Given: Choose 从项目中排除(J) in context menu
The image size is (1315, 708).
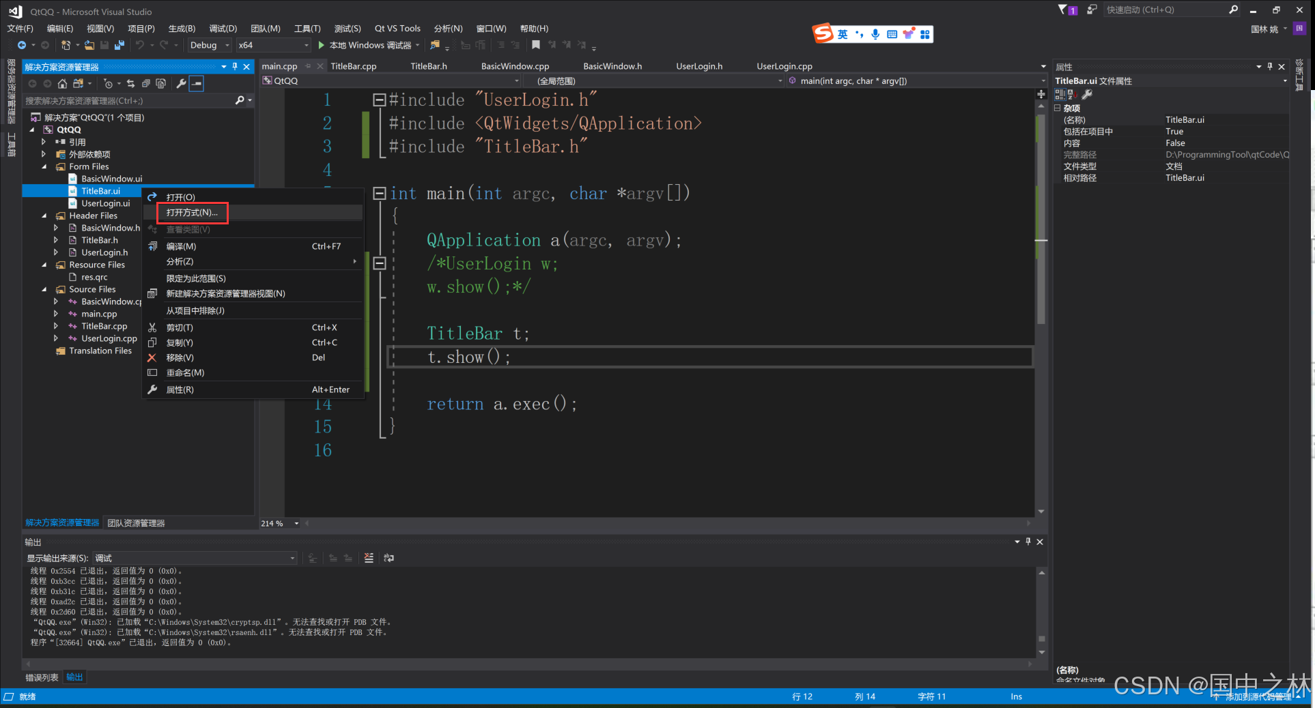Looking at the screenshot, I should (195, 310).
